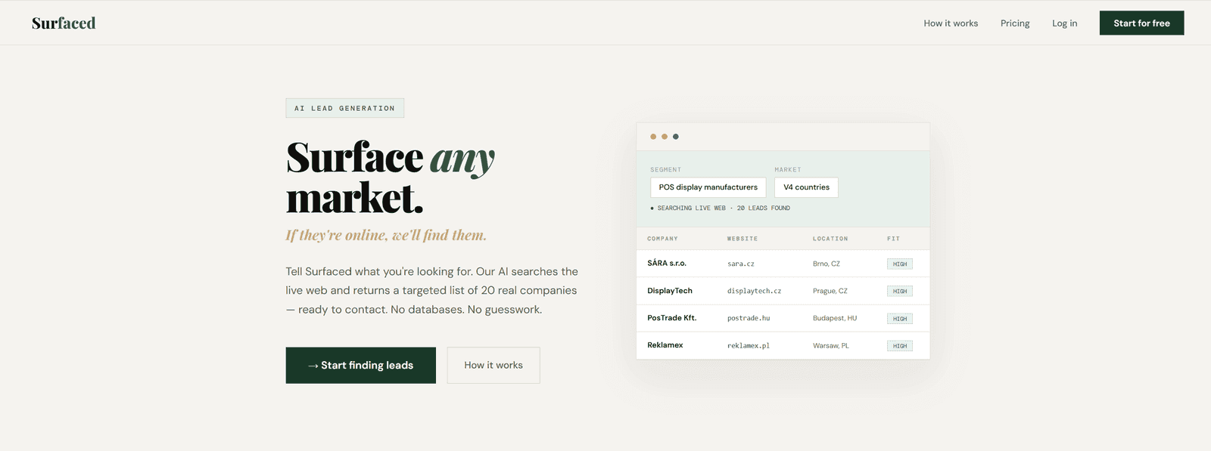Click the HIGH badge for PosTrade Kft.

tap(900, 319)
